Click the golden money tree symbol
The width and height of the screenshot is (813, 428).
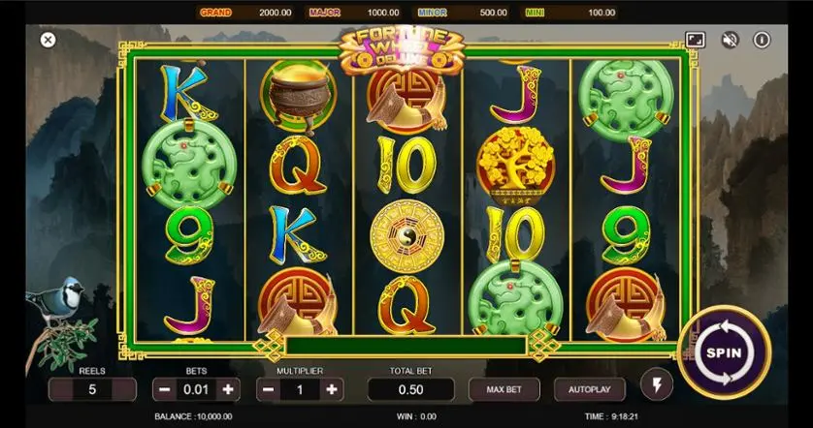[516, 165]
